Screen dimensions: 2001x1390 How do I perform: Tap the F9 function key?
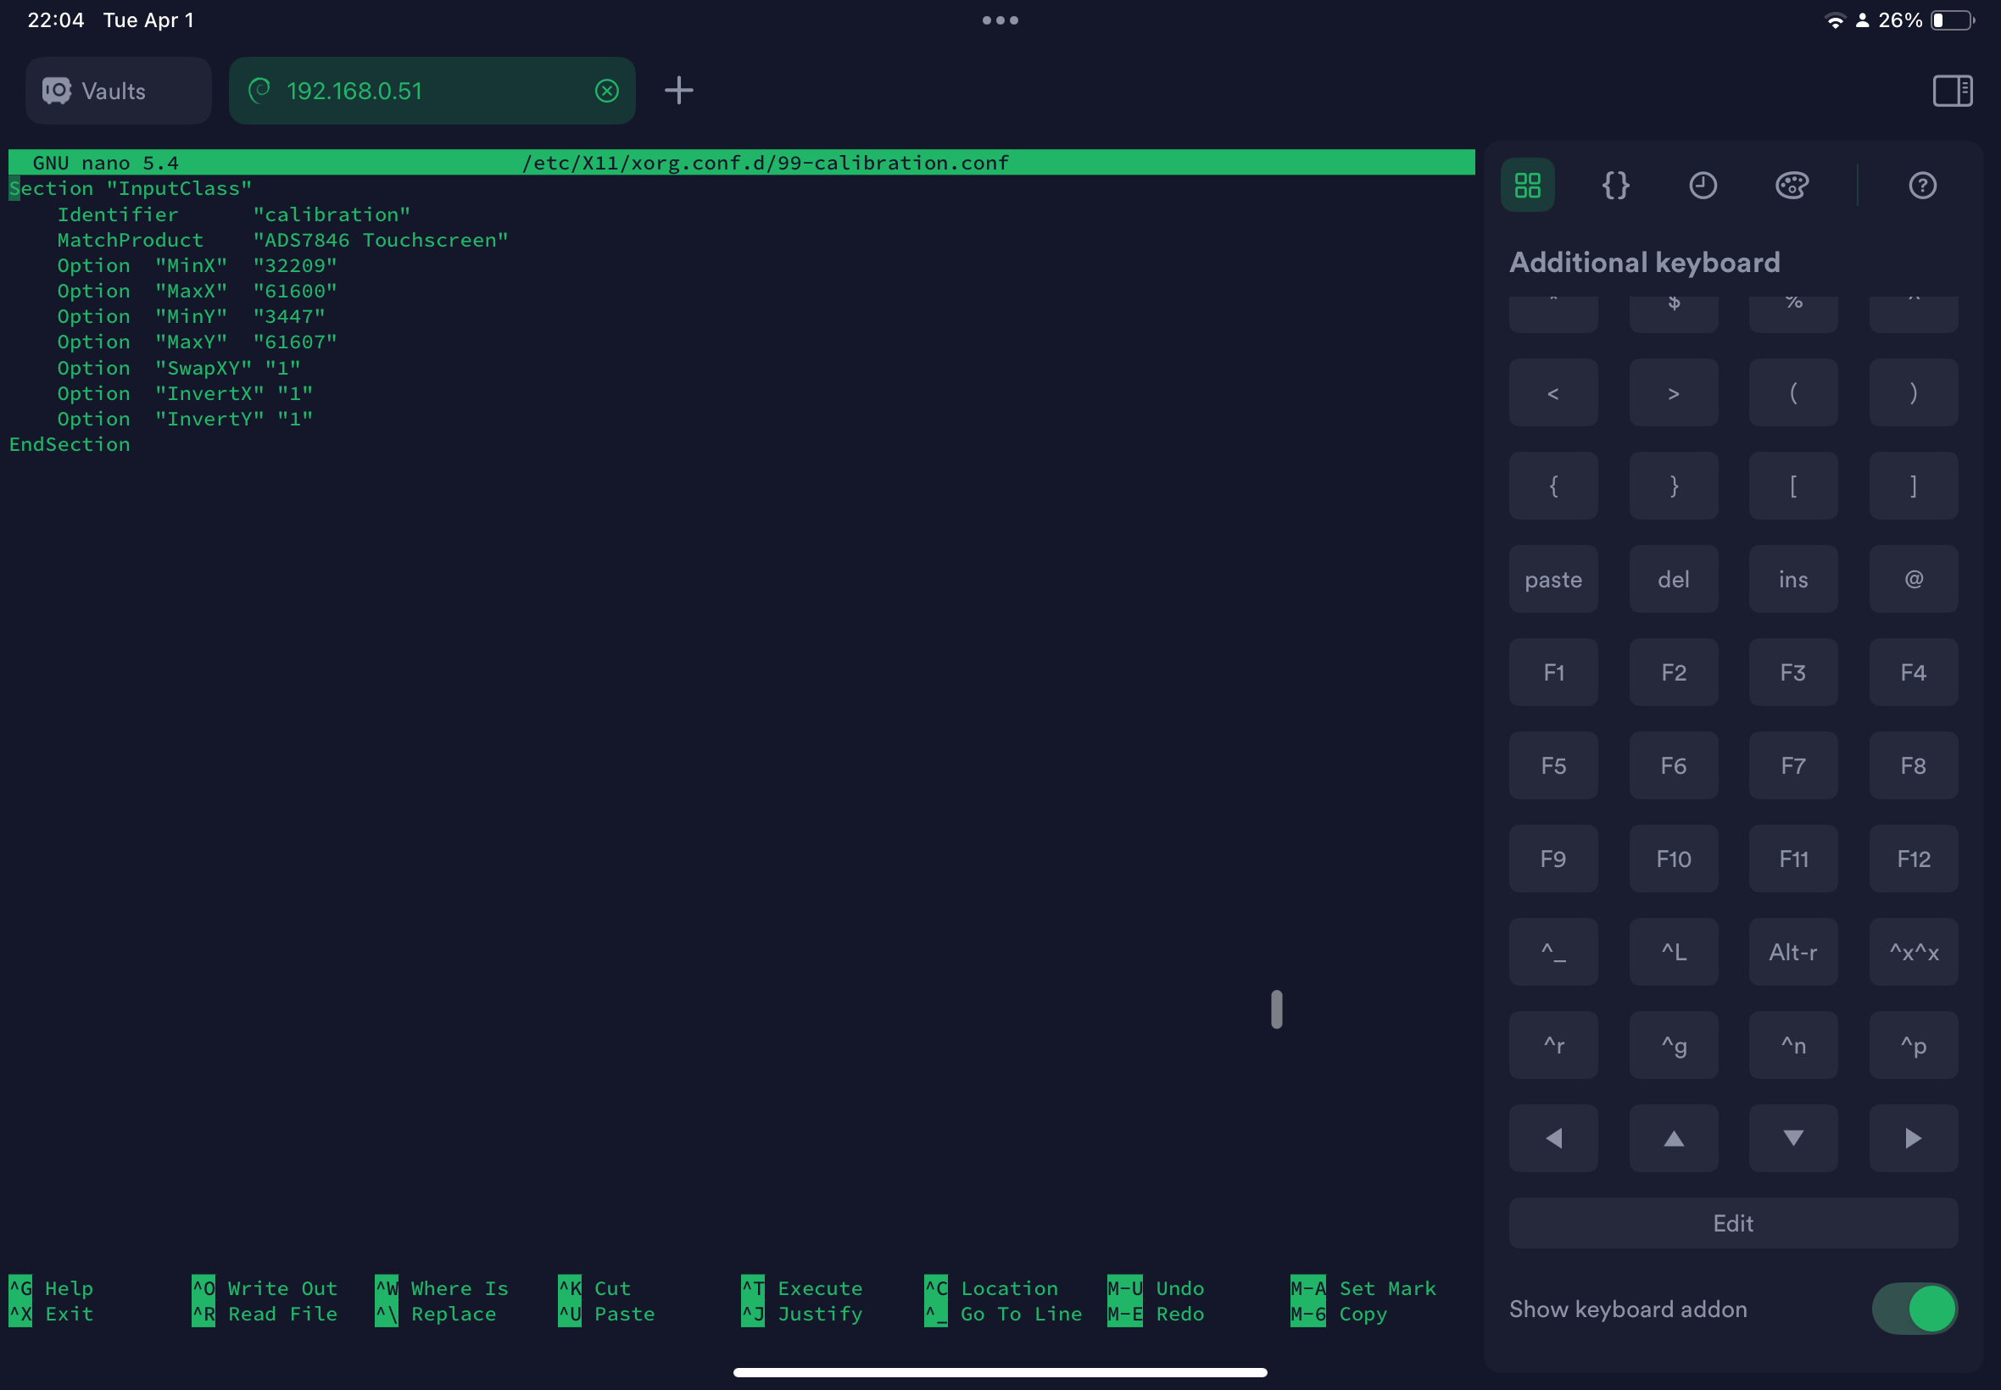pyautogui.click(x=1553, y=859)
